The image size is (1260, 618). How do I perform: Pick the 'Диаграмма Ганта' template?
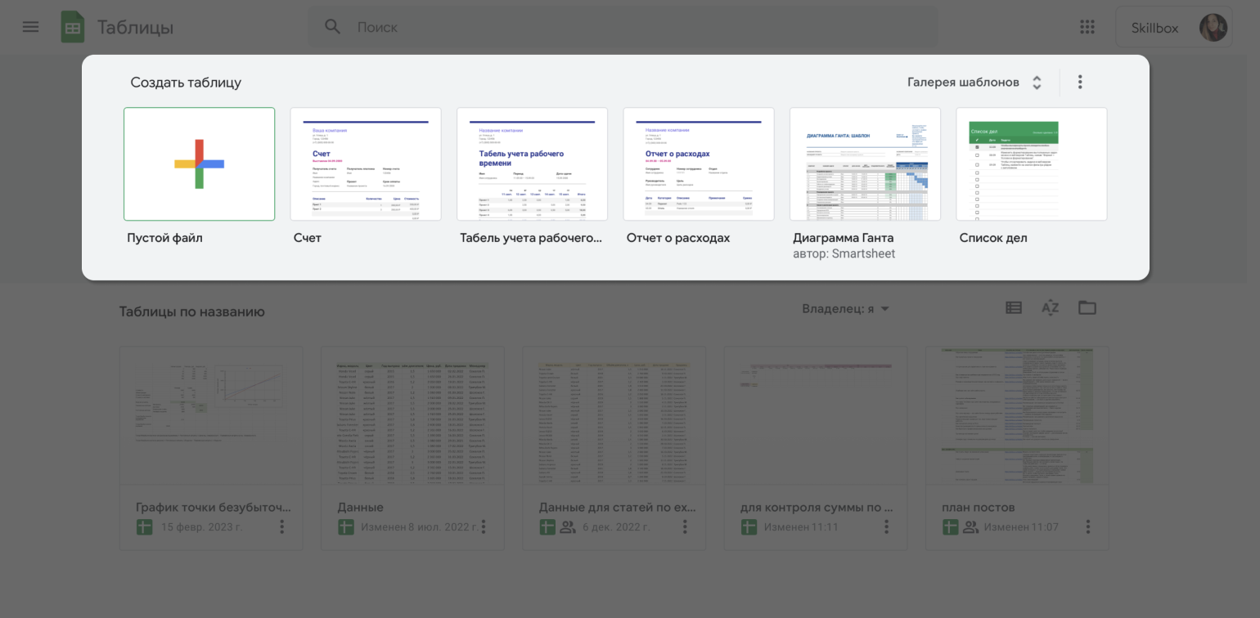pyautogui.click(x=865, y=164)
